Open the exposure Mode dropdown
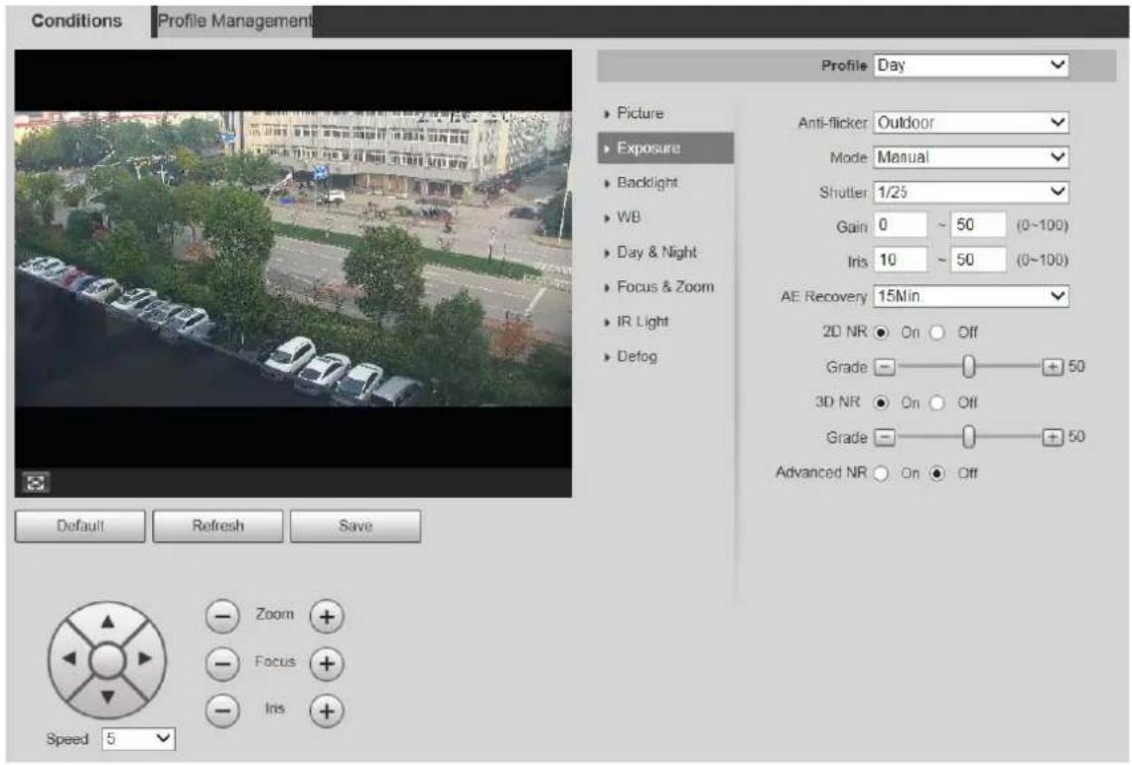This screenshot has height=765, width=1132. 971,157
